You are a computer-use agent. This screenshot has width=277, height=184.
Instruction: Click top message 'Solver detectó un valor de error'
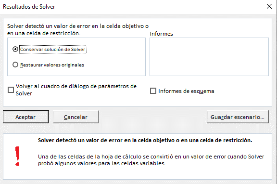(x=78, y=29)
